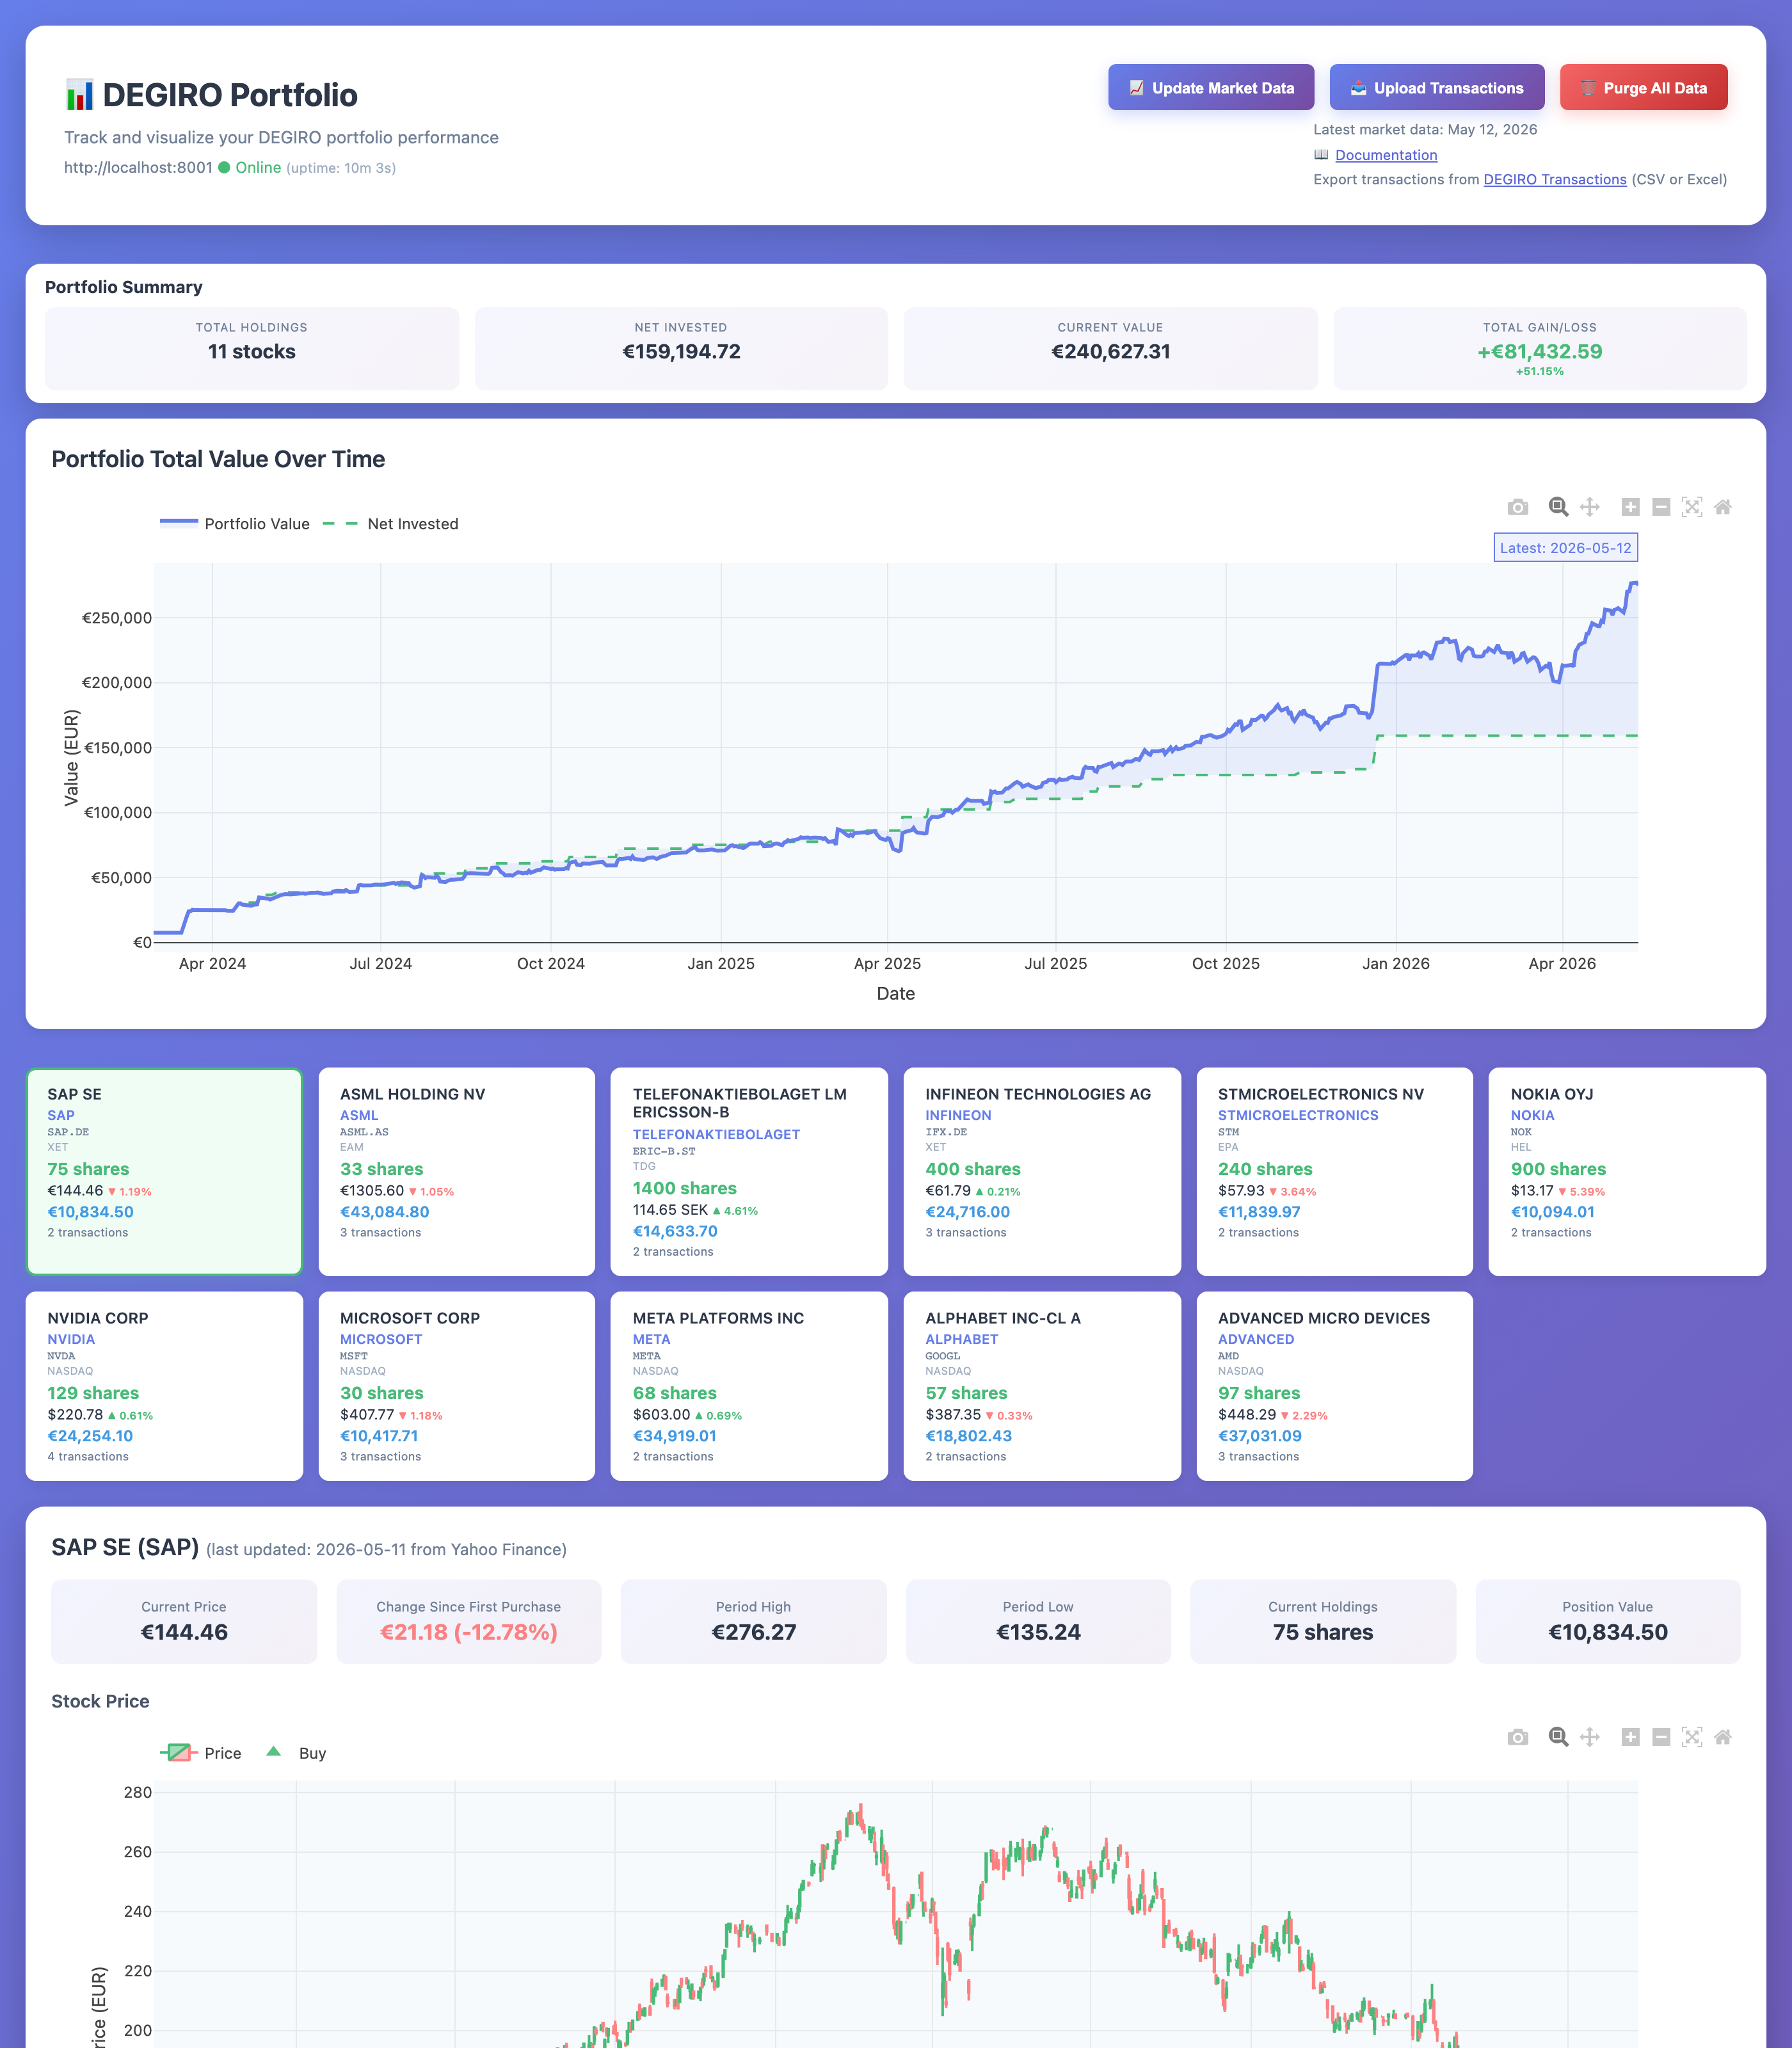Select the Telefonaktiebolaget LM Ericsson-B card

tap(749, 1171)
